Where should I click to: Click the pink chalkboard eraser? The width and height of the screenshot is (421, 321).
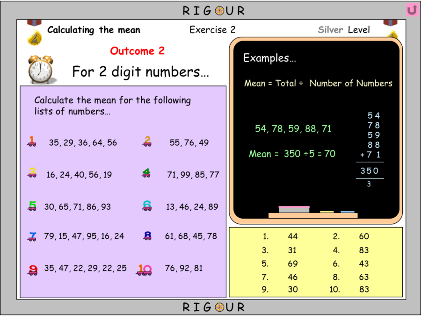click(294, 209)
